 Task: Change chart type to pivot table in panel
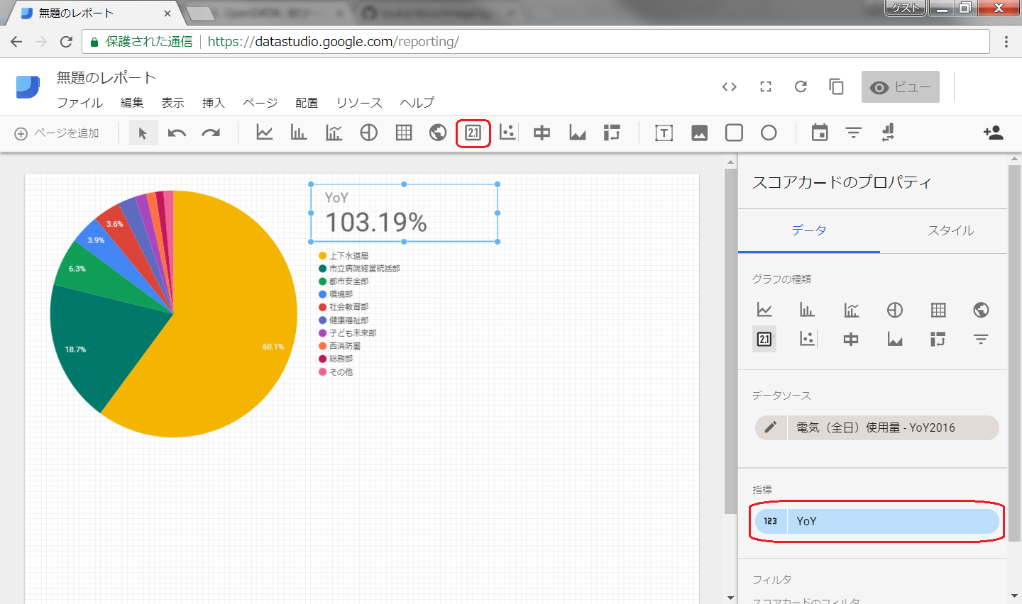click(938, 339)
